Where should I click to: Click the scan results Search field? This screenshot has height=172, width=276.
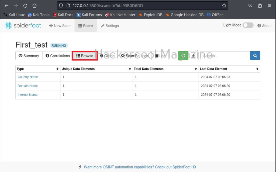pos(225,56)
